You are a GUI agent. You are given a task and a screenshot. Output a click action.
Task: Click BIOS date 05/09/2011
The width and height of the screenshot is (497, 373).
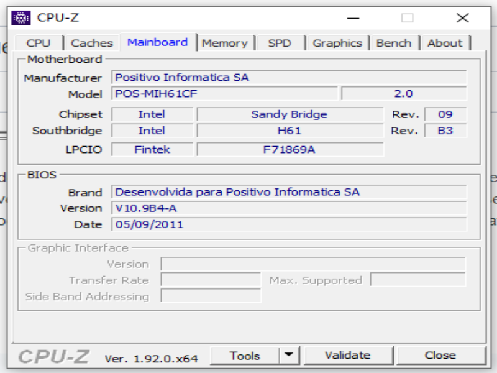[x=289, y=224]
